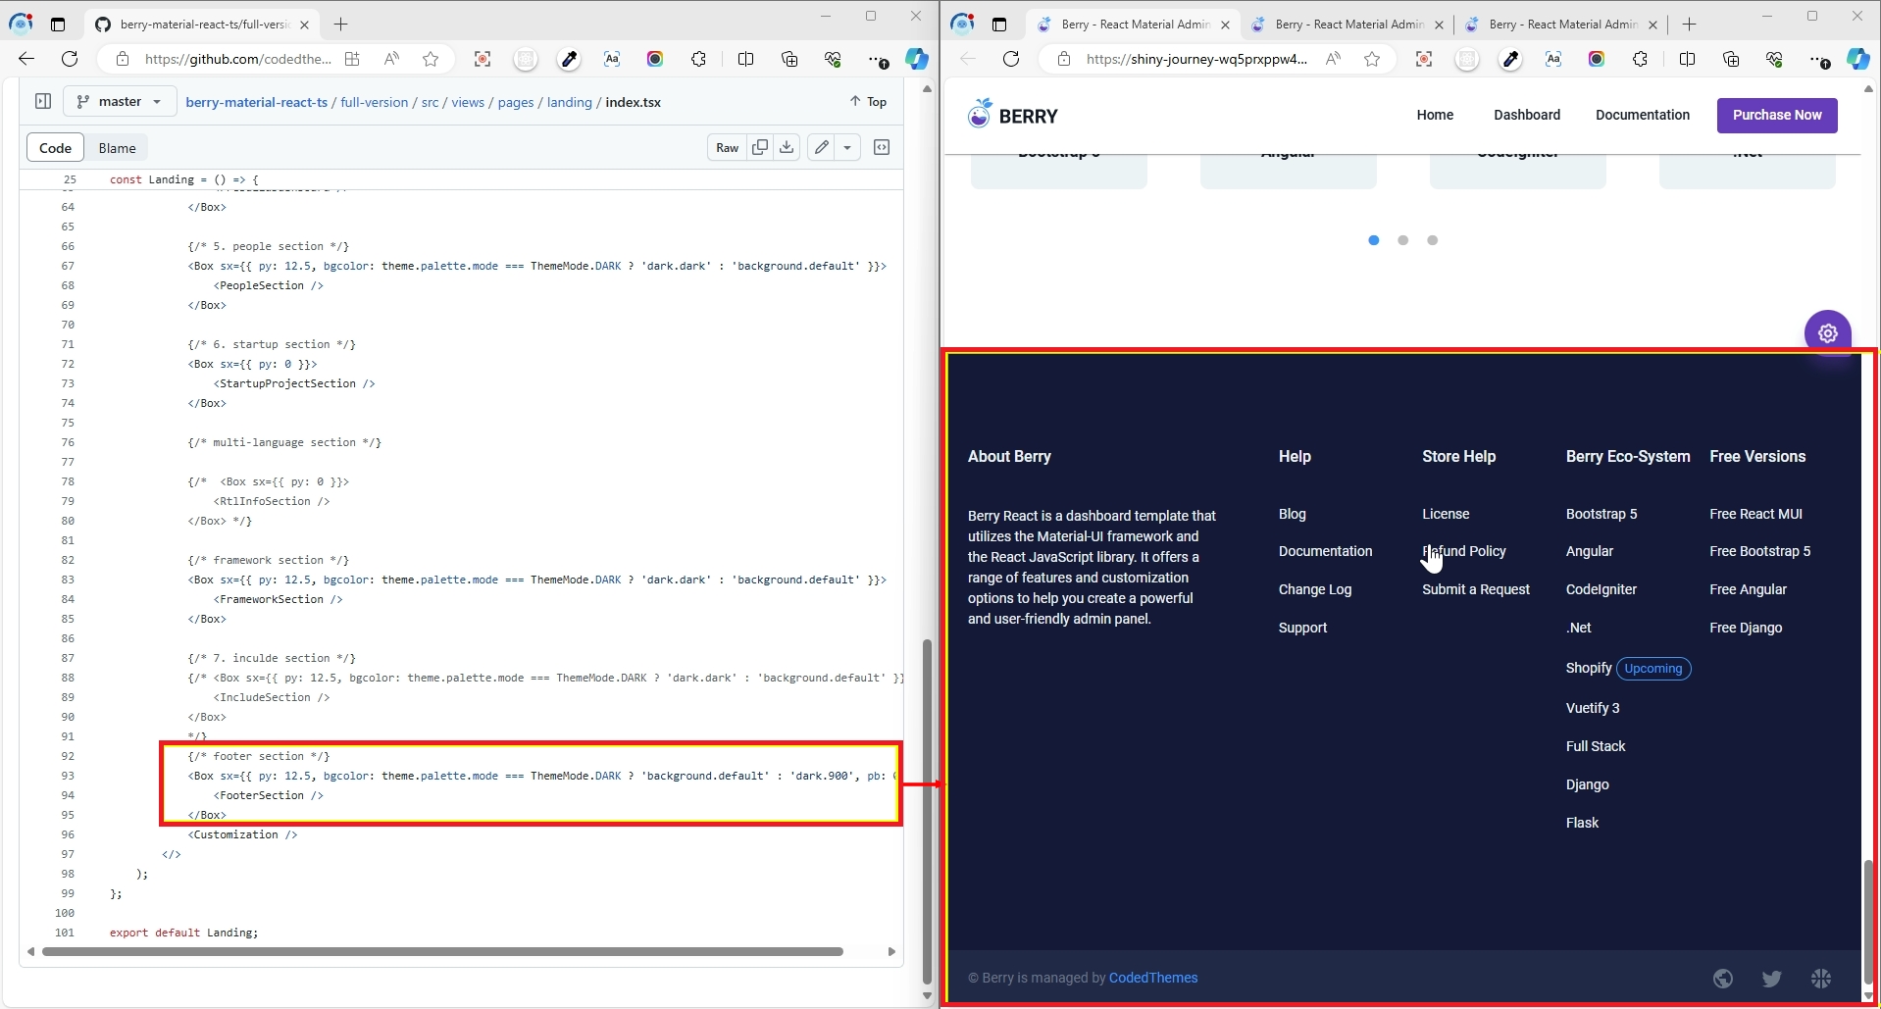Image resolution: width=1881 pixels, height=1009 pixels.
Task: Click the pencil edit file icon
Action: coord(821,147)
